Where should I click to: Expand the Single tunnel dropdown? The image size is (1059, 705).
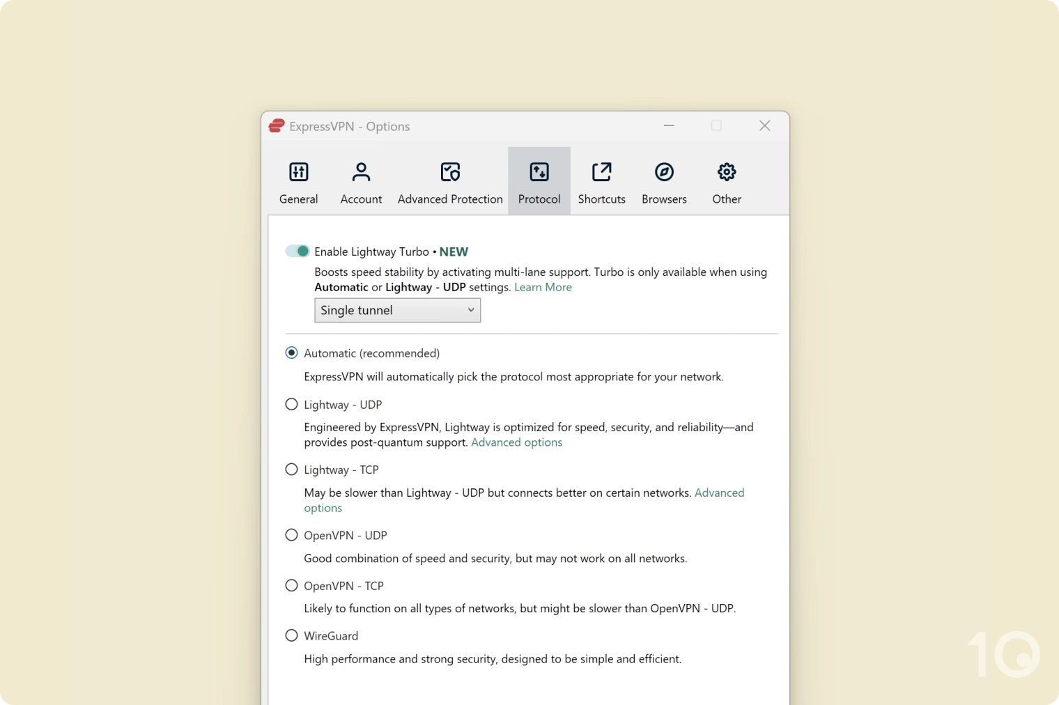coord(397,311)
